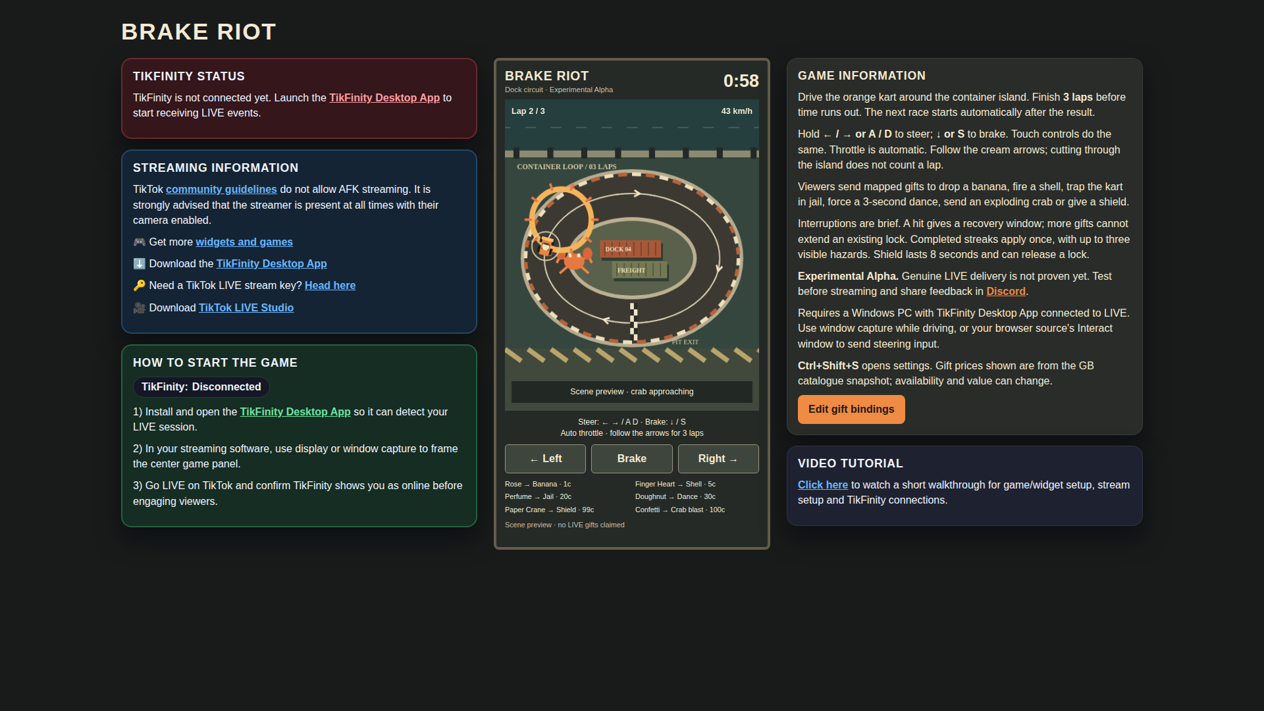Open the Discord feedback link

click(x=1005, y=291)
